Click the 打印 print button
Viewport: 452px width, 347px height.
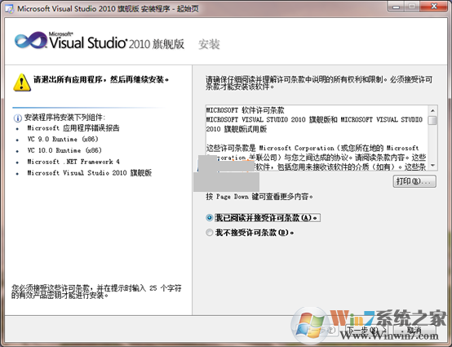click(x=414, y=181)
